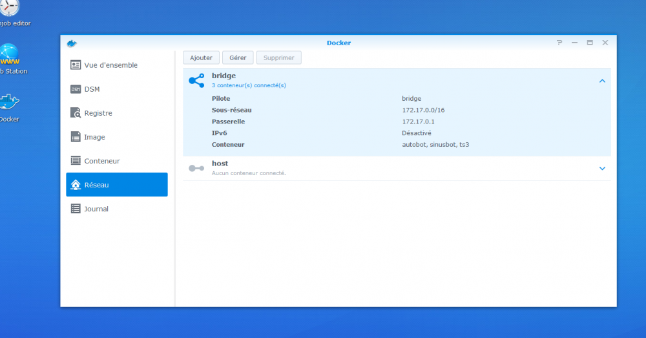The height and width of the screenshot is (338, 646).
Task: Close the Docker window
Action: point(605,43)
